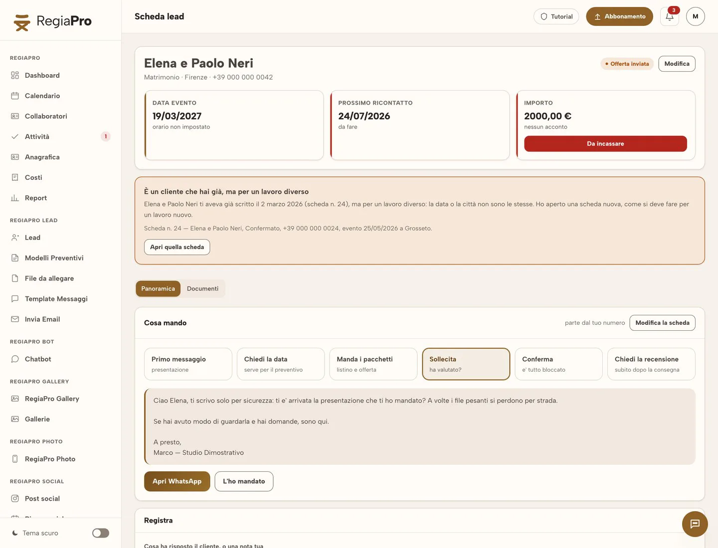Click the Chatbot speech bubble icon
718x548 pixels.
pyautogui.click(x=15, y=359)
